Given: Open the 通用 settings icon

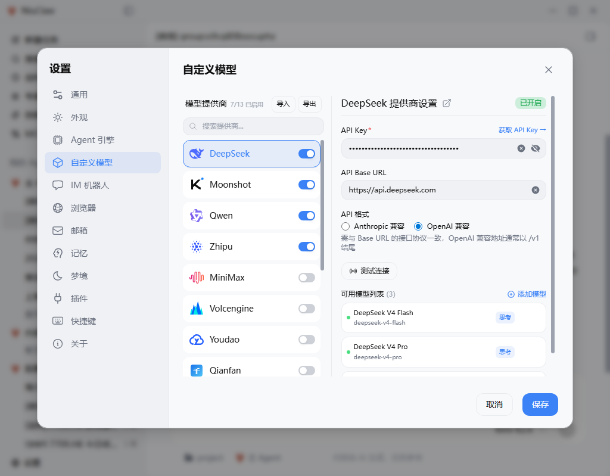Looking at the screenshot, I should click(58, 95).
